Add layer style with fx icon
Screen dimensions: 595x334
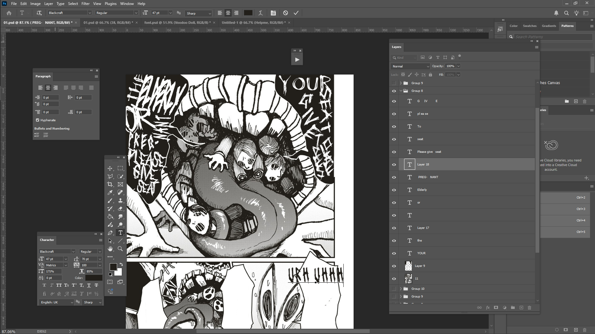point(488,308)
